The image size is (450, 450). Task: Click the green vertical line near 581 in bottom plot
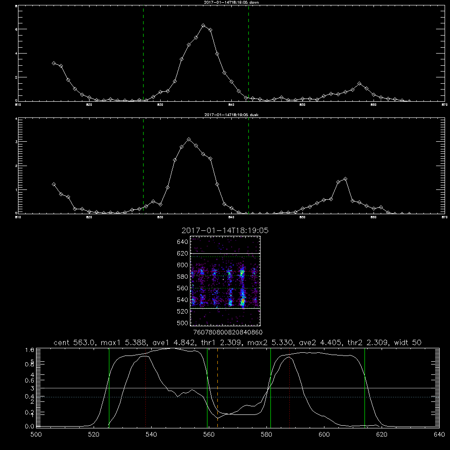270,388
